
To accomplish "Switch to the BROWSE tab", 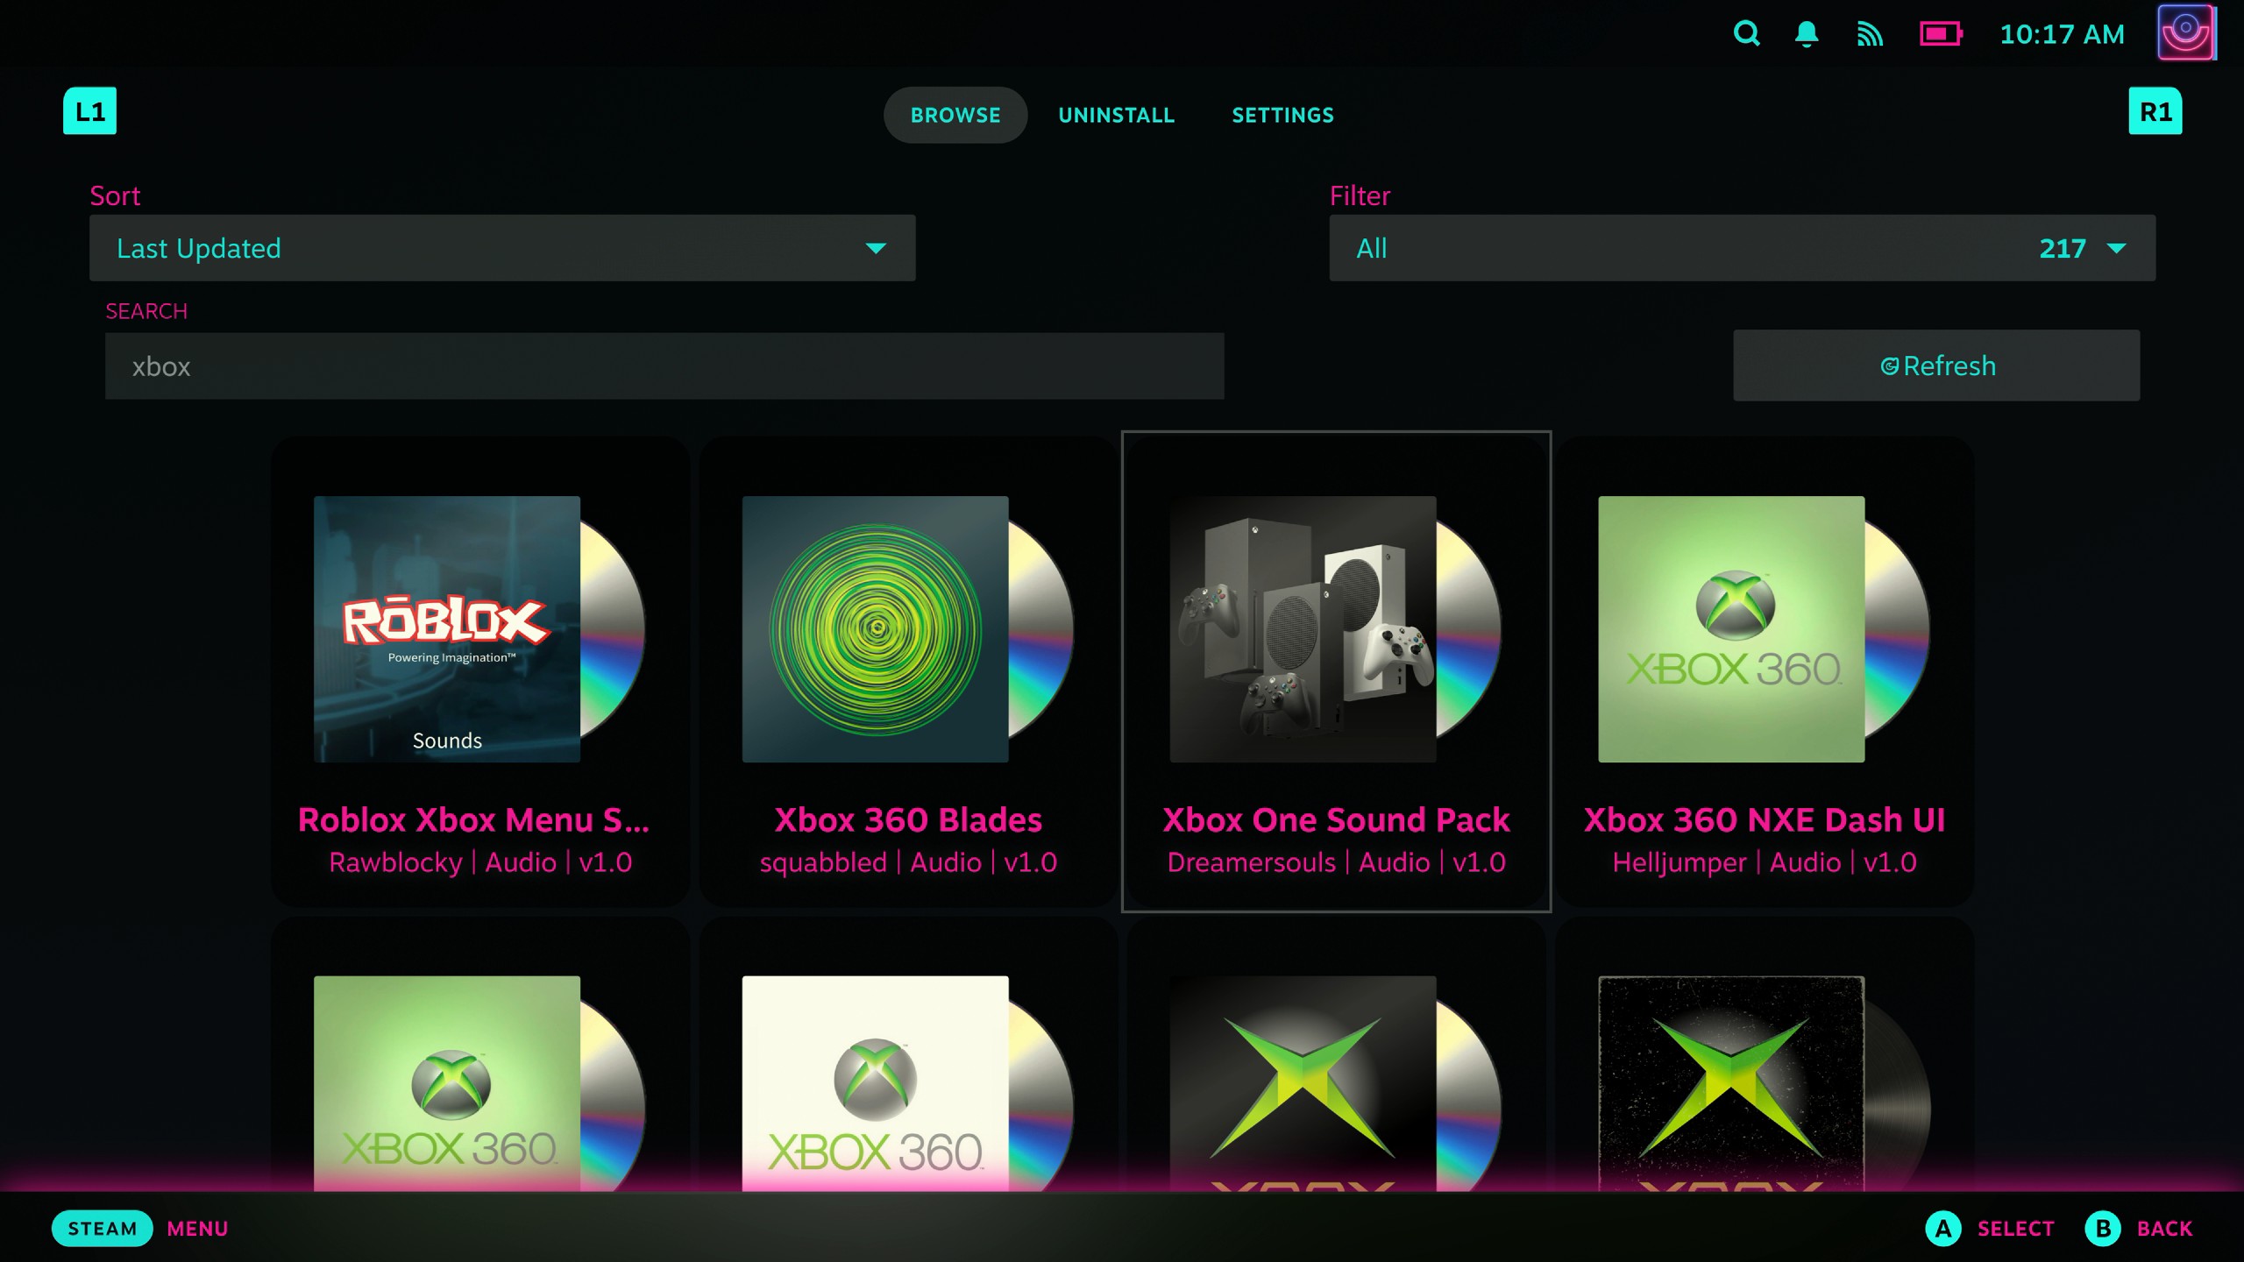I will tap(954, 114).
